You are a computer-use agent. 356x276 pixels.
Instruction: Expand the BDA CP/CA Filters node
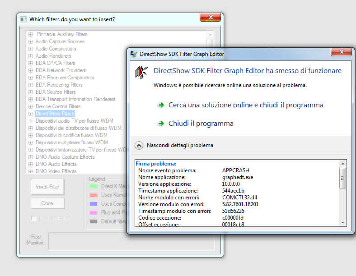31,63
